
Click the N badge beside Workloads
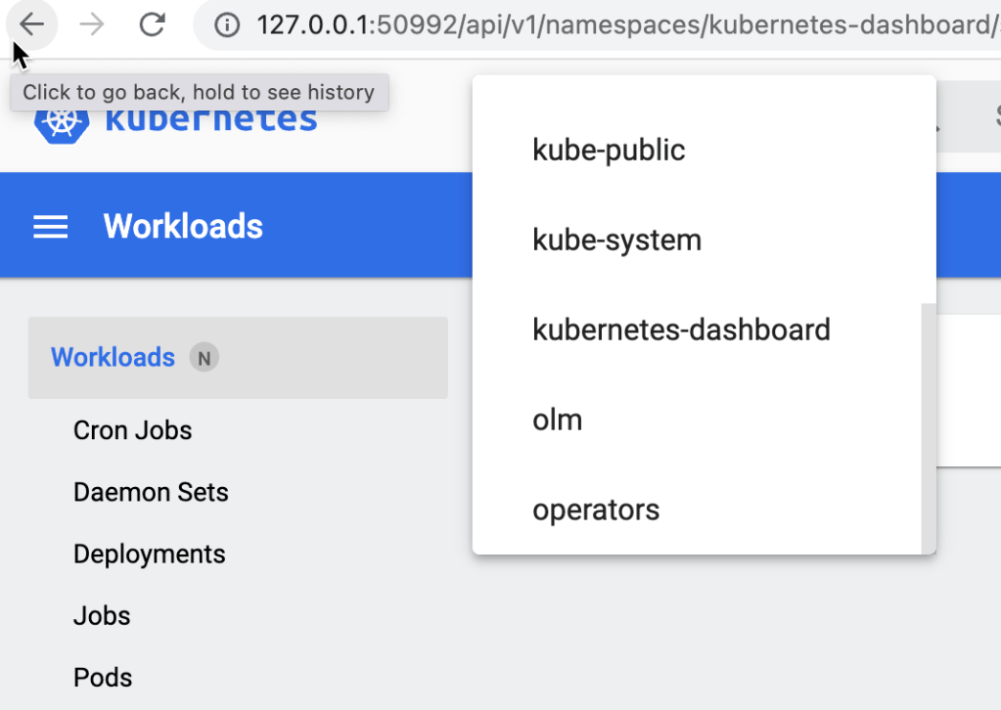(205, 358)
